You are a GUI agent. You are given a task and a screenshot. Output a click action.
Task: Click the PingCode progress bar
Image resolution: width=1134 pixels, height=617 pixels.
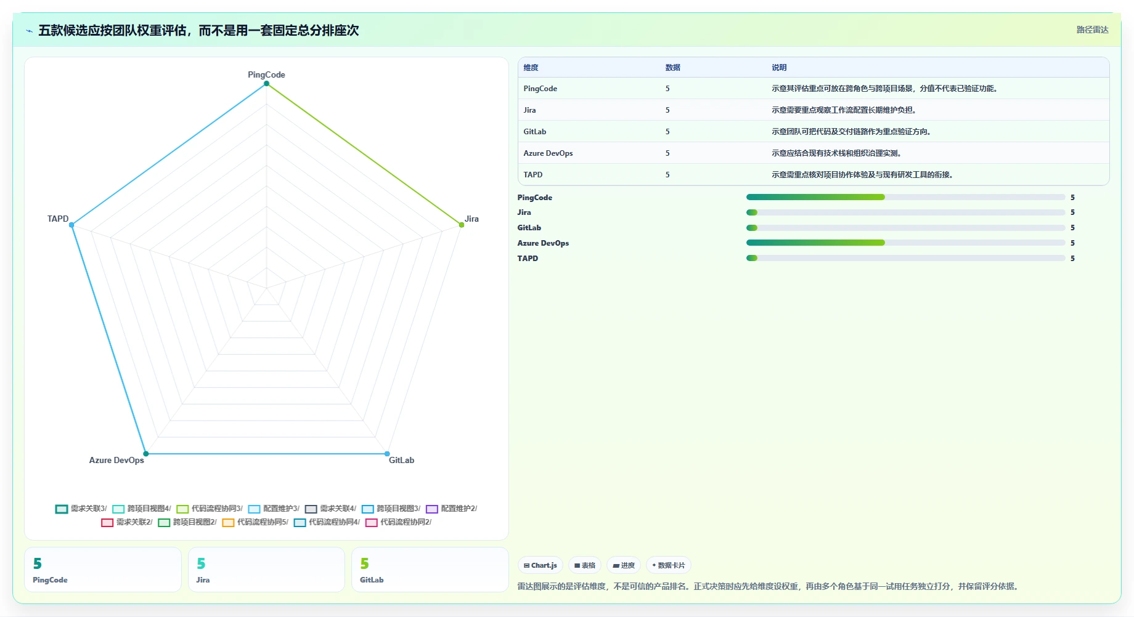tap(906, 197)
